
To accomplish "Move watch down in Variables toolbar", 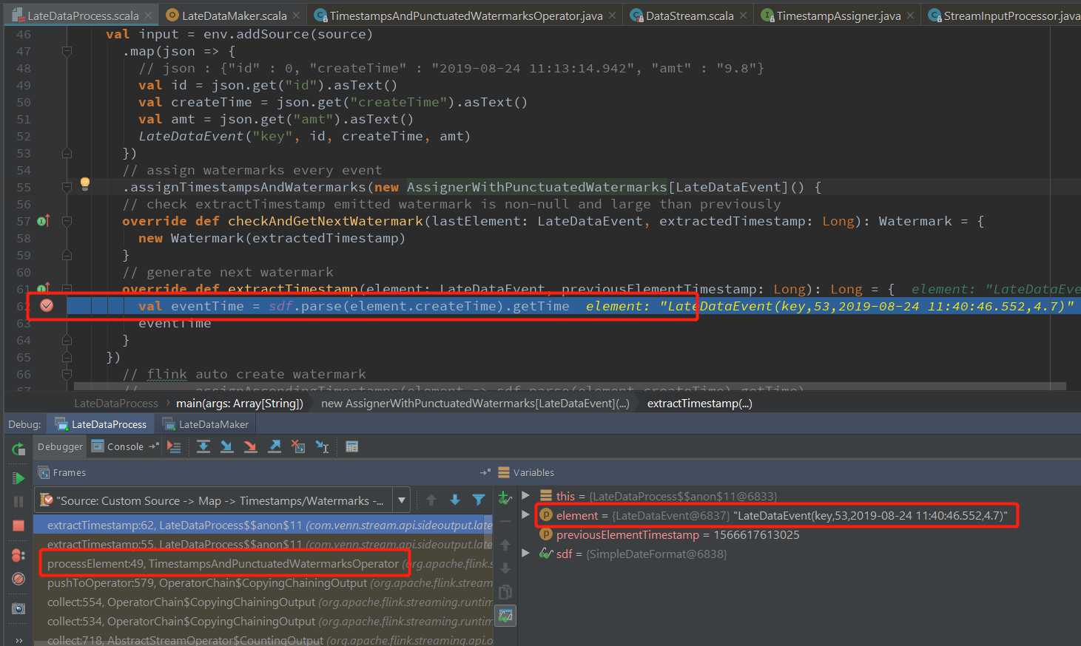I will pyautogui.click(x=505, y=568).
